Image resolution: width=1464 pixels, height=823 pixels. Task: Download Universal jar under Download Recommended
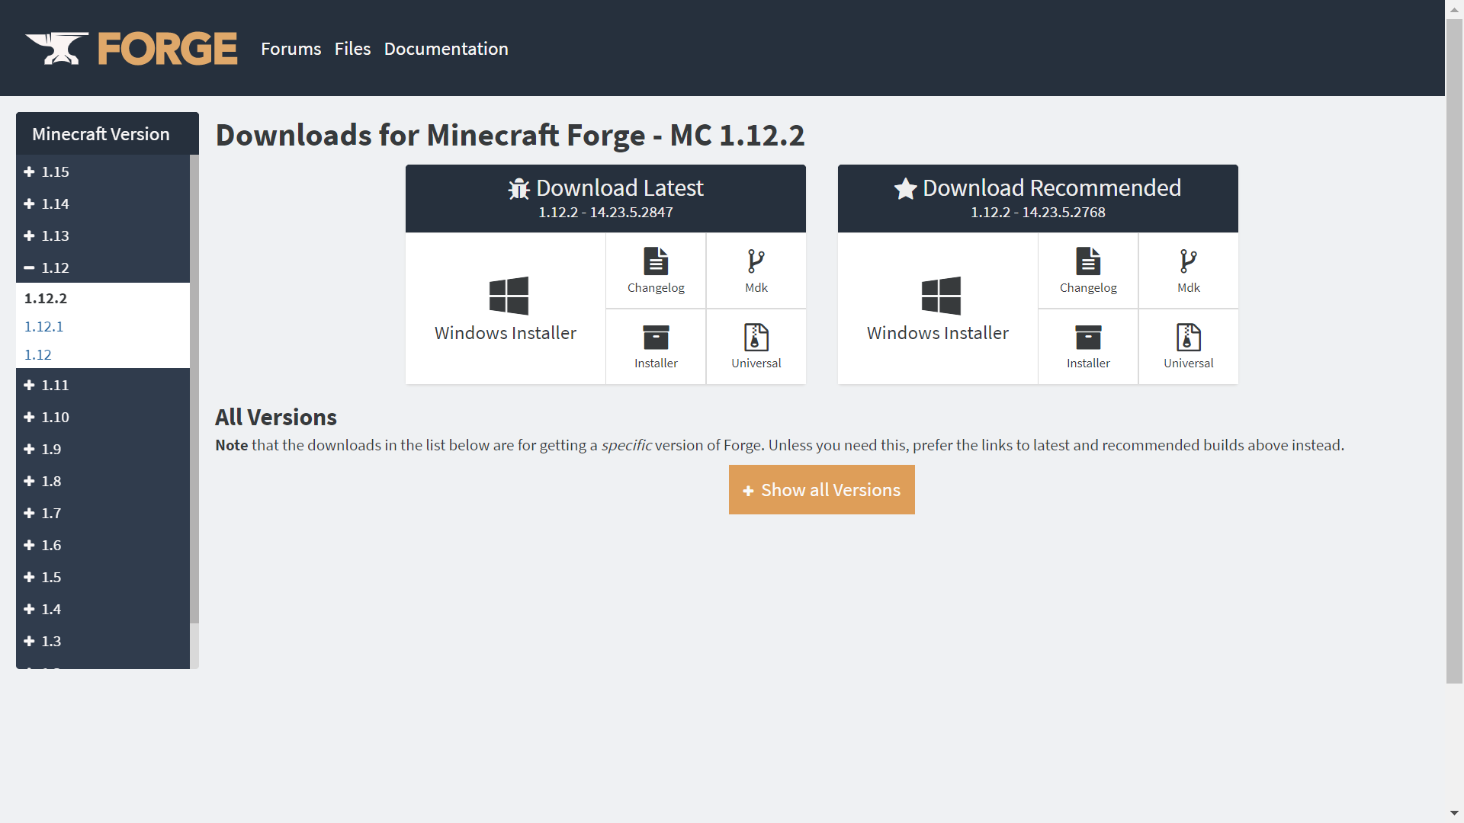click(1188, 346)
